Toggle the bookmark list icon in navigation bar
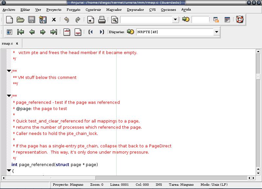The width and height of the screenshot is (262, 189). 9,32
